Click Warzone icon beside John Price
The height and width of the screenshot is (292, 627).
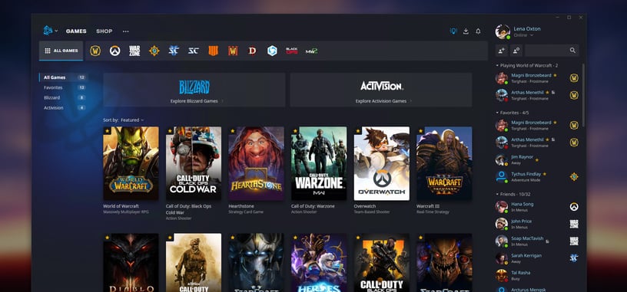coord(574,224)
